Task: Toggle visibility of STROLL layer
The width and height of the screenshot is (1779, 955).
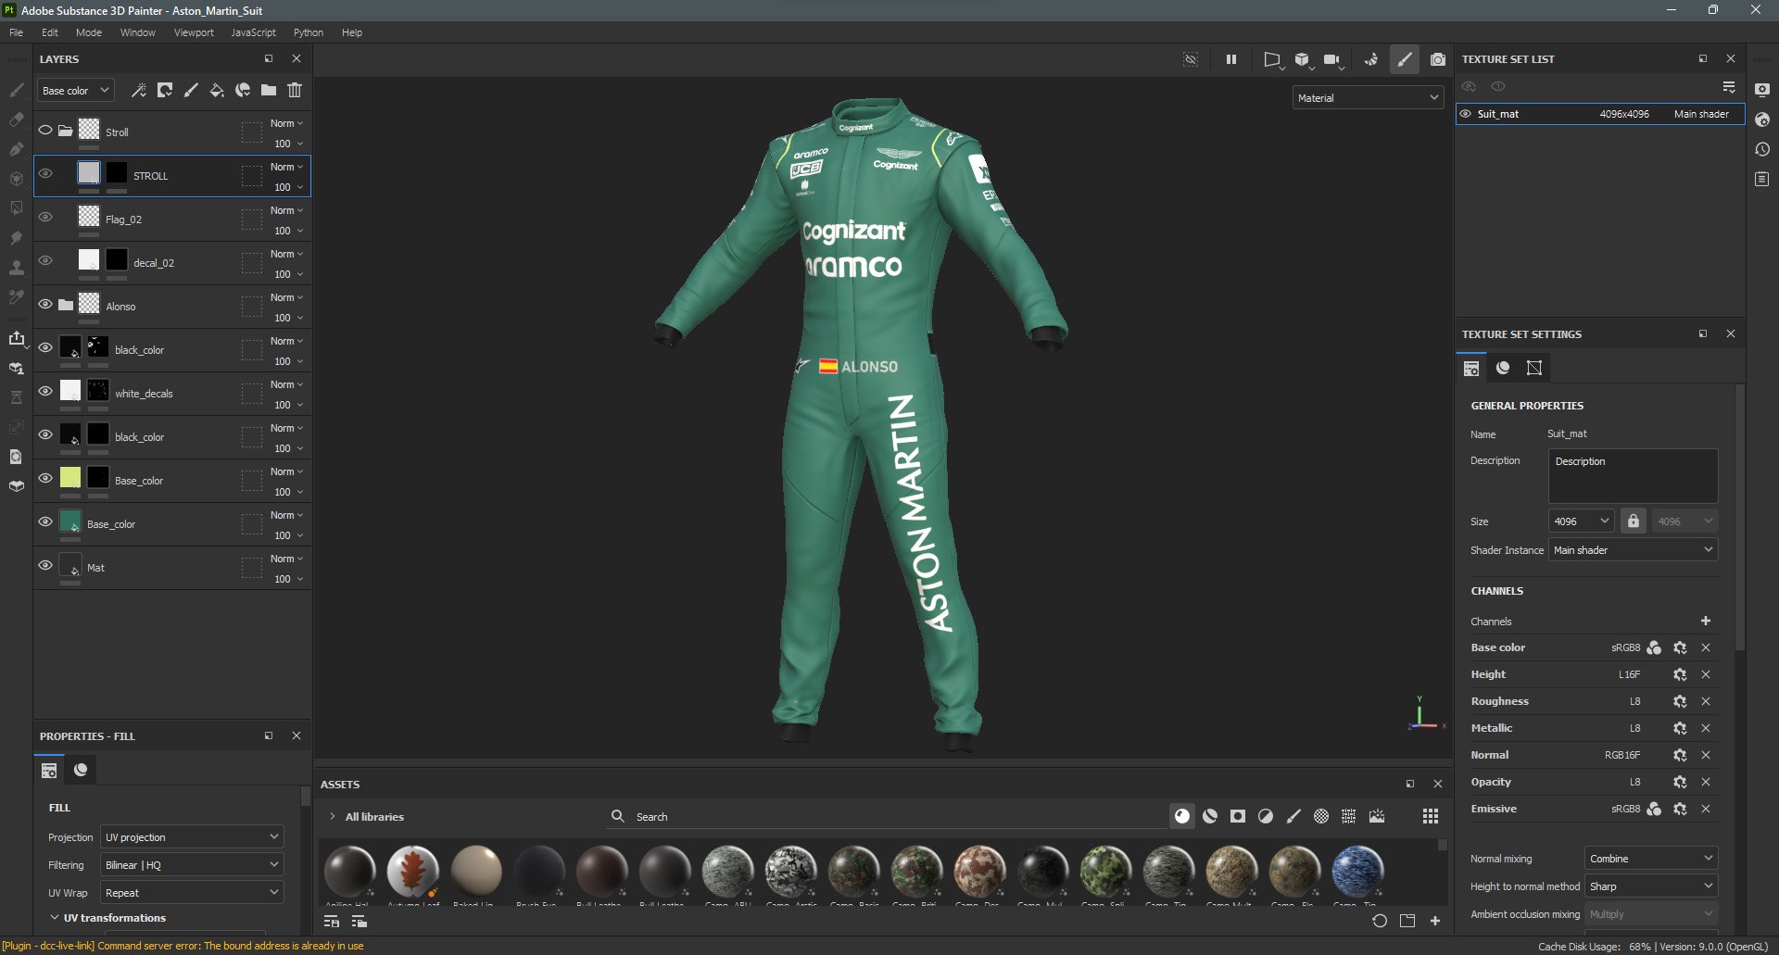Action: (x=44, y=173)
